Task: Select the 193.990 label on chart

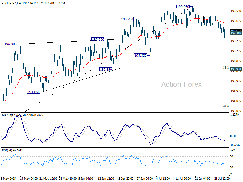Action: (x=106, y=69)
